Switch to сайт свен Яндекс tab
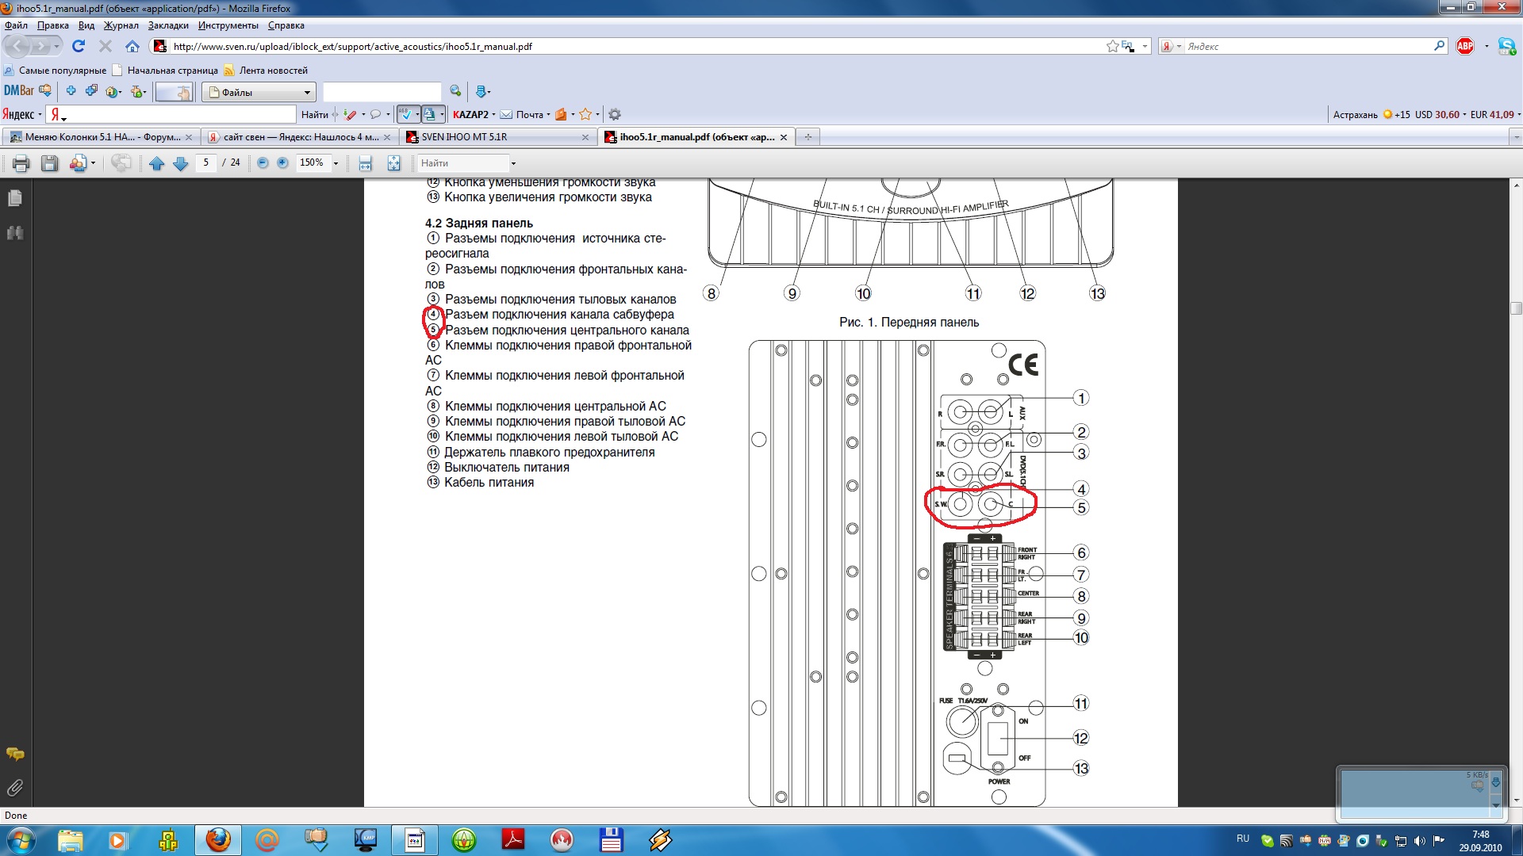Screen dimensions: 1523x856 [300, 137]
